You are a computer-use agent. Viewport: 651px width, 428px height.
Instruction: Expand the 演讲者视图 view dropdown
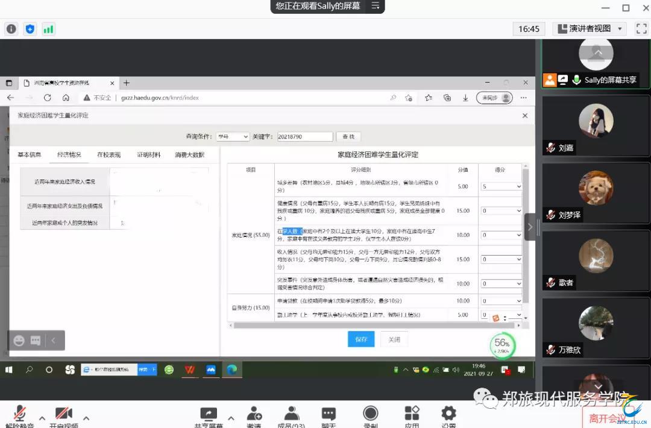tap(620, 28)
